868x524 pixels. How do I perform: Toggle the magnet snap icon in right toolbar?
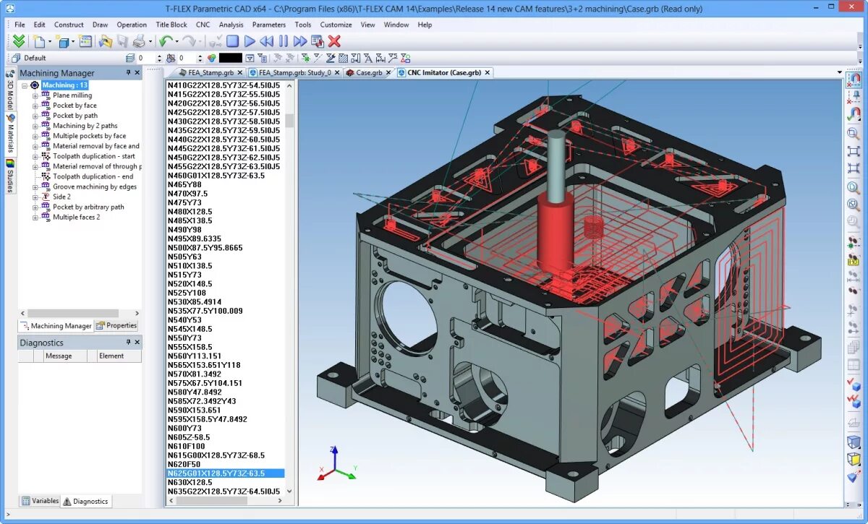click(x=854, y=79)
